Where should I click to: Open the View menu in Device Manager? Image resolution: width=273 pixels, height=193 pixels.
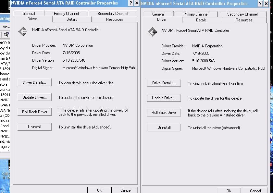coord(6,27)
